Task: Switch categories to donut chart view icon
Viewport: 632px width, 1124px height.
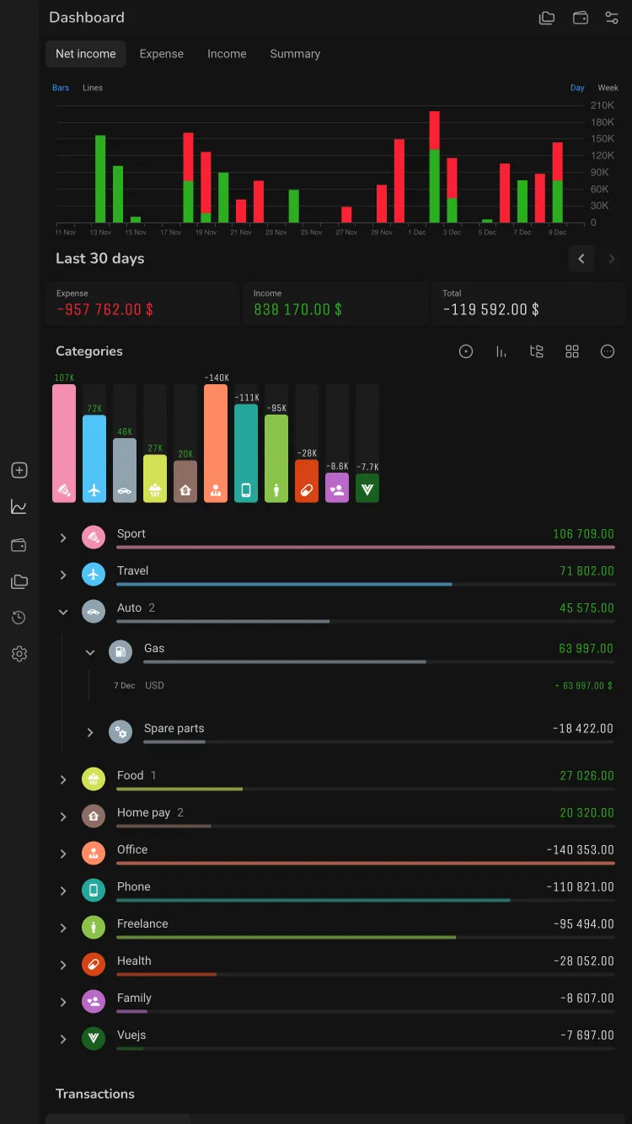Action: coord(466,351)
